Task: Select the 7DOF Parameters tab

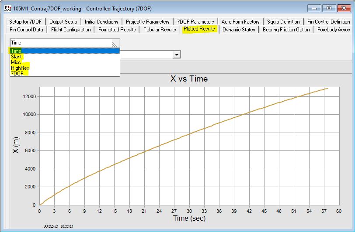Action: (195, 21)
